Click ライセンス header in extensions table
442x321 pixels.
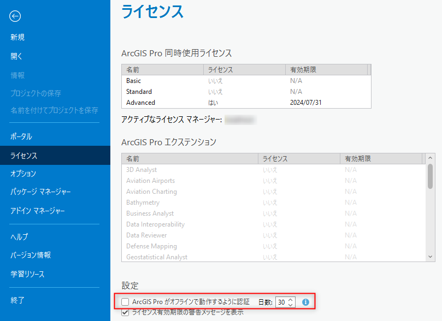click(299, 159)
